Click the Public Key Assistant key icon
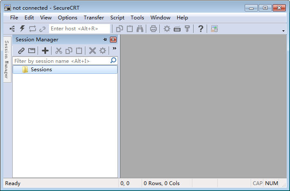The height and width of the screenshot is (191, 290). pos(187,29)
